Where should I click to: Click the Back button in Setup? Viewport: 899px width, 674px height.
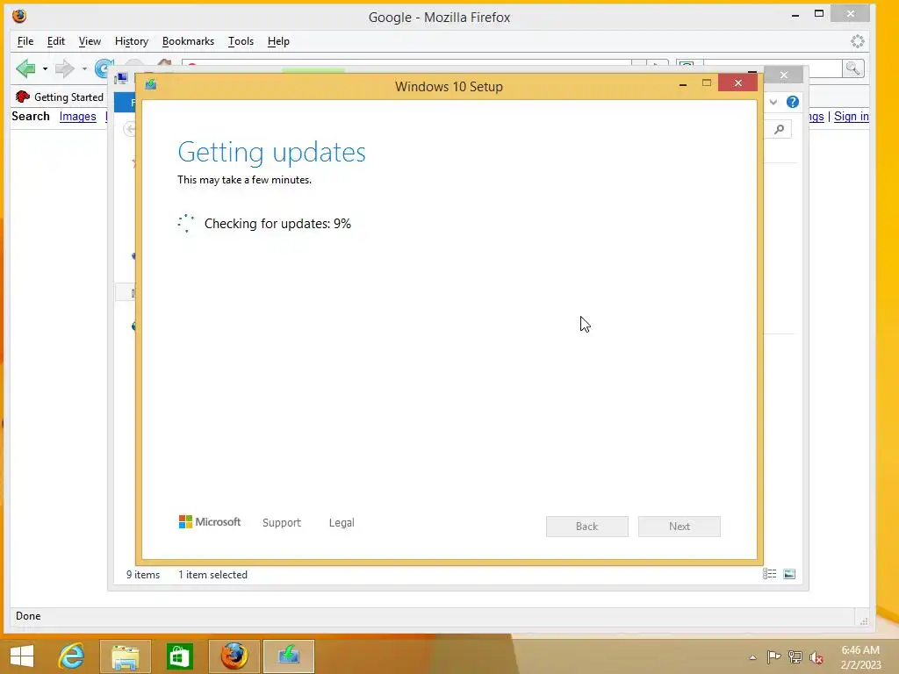click(x=587, y=527)
